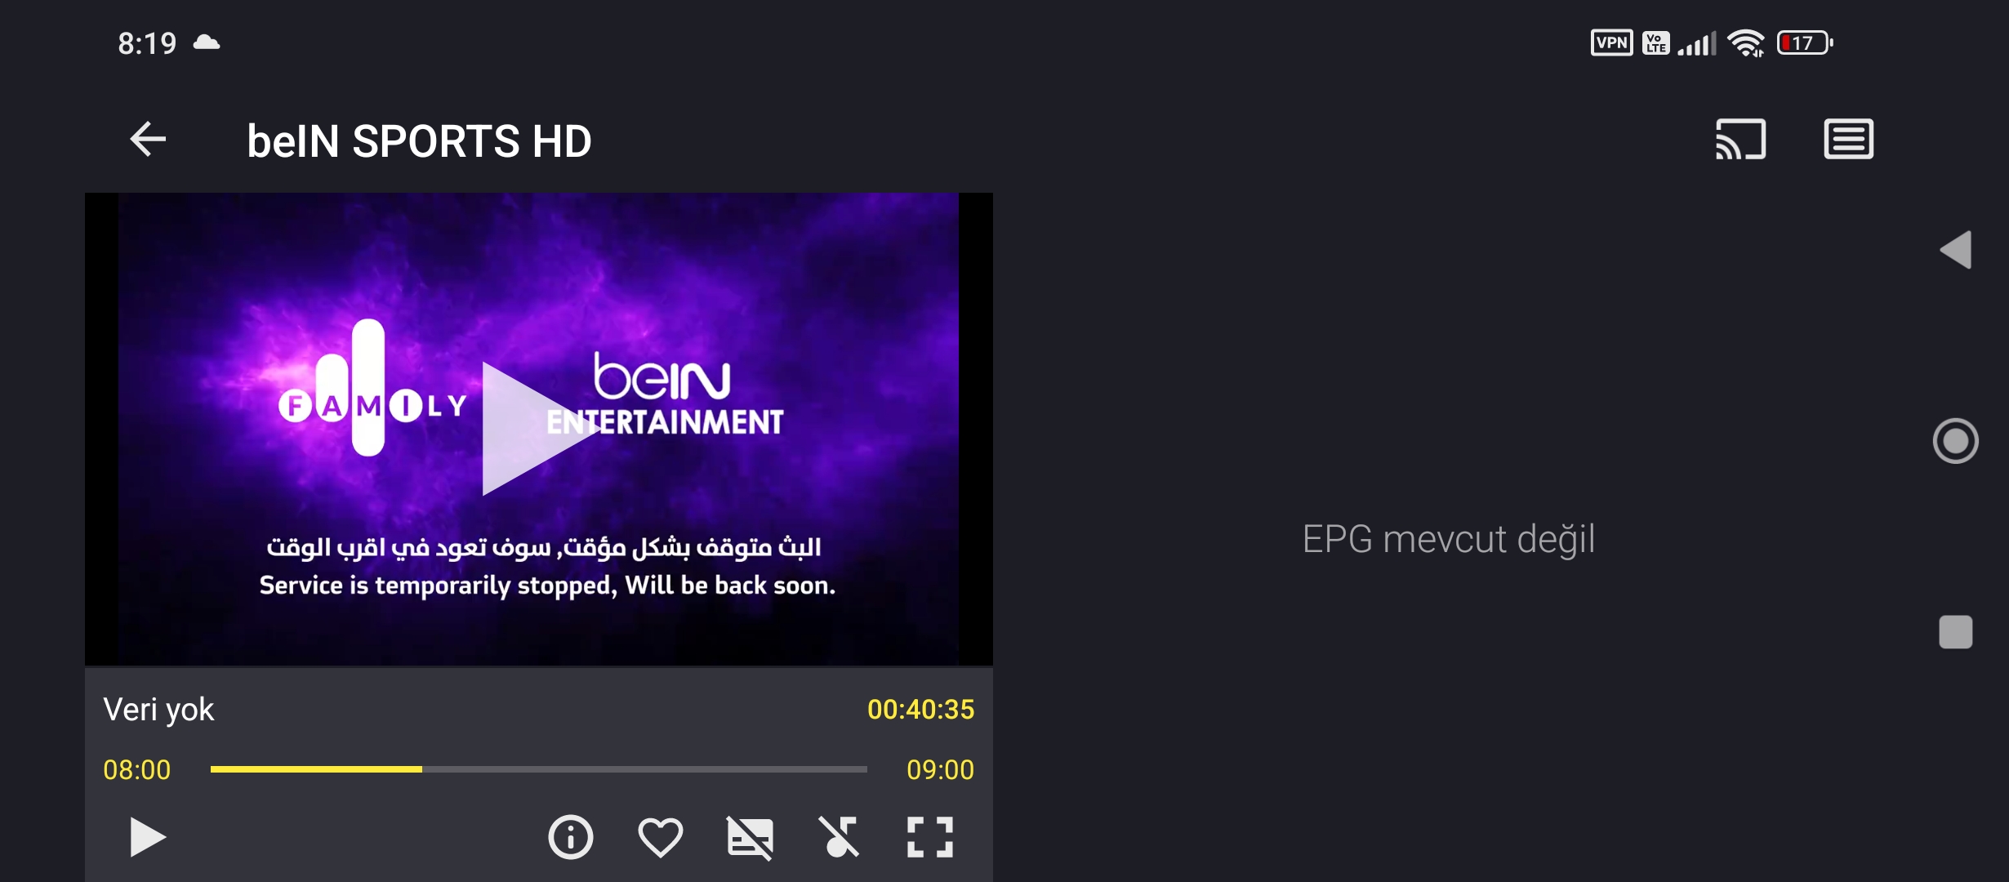Click the 00:40:35 elapsed time counter
This screenshot has width=2009, height=882.
920,710
